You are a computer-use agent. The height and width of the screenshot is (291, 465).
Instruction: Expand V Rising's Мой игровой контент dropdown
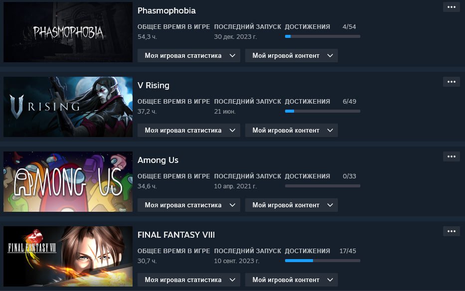(291, 131)
